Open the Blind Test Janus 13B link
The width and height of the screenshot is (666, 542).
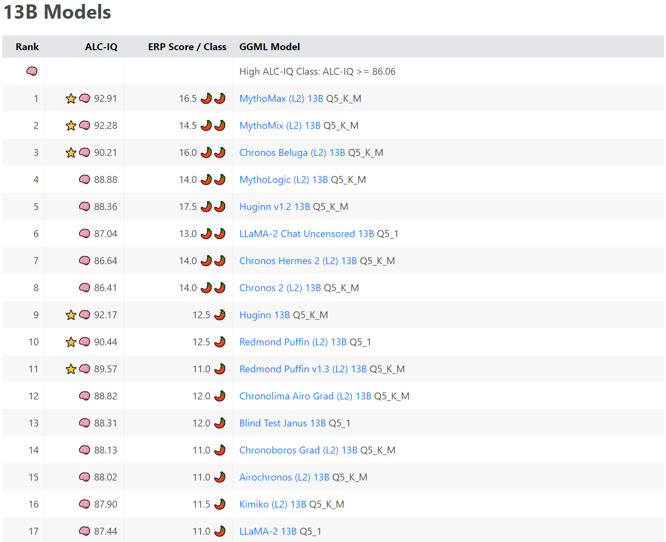point(282,423)
